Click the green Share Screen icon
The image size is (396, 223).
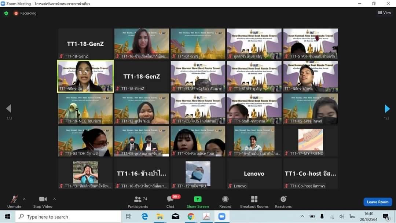(x=198, y=199)
